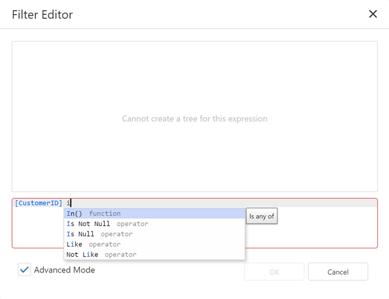Close the Filter Editor dialog
389x299 pixels.
coord(373,14)
